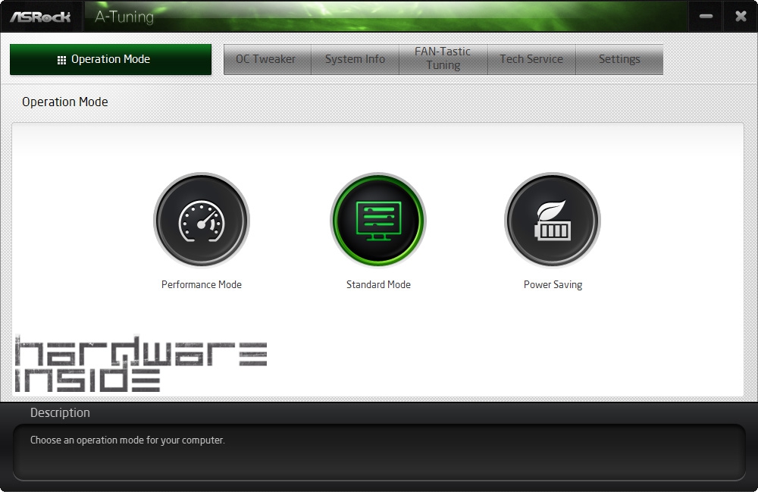Open the Tech Service tab

(x=531, y=59)
